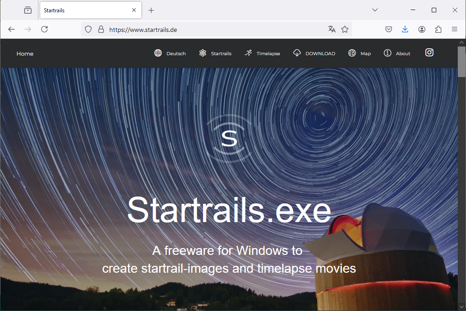Click the scrollbar down arrow

[461, 307]
